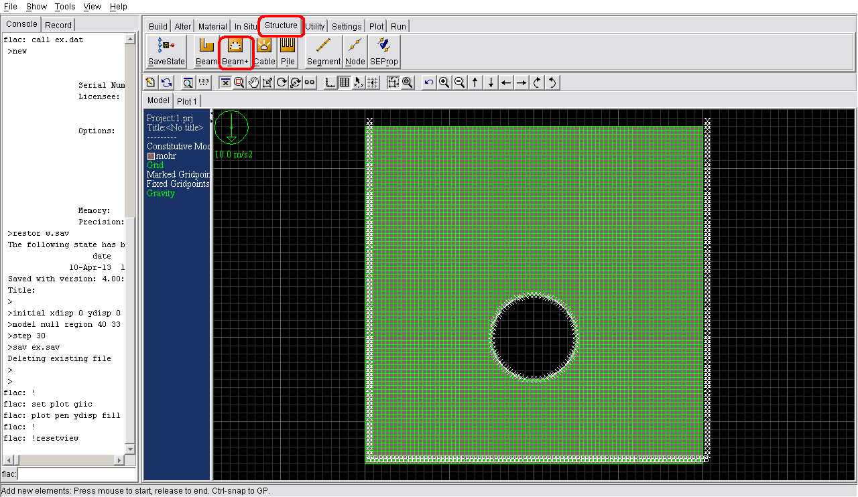Open the File menu

point(10,7)
